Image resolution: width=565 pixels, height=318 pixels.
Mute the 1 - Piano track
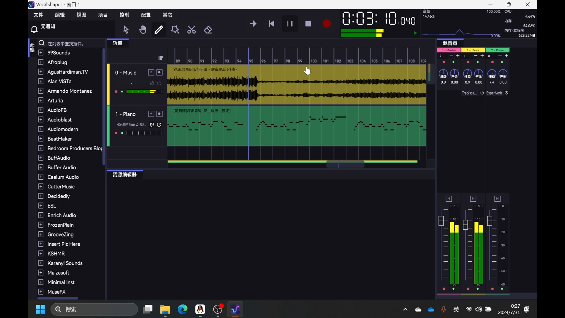tap(151, 114)
